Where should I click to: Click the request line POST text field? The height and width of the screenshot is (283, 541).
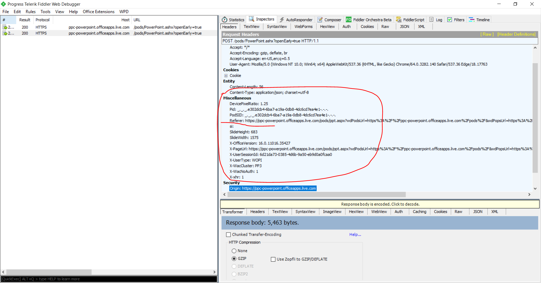[380, 41]
